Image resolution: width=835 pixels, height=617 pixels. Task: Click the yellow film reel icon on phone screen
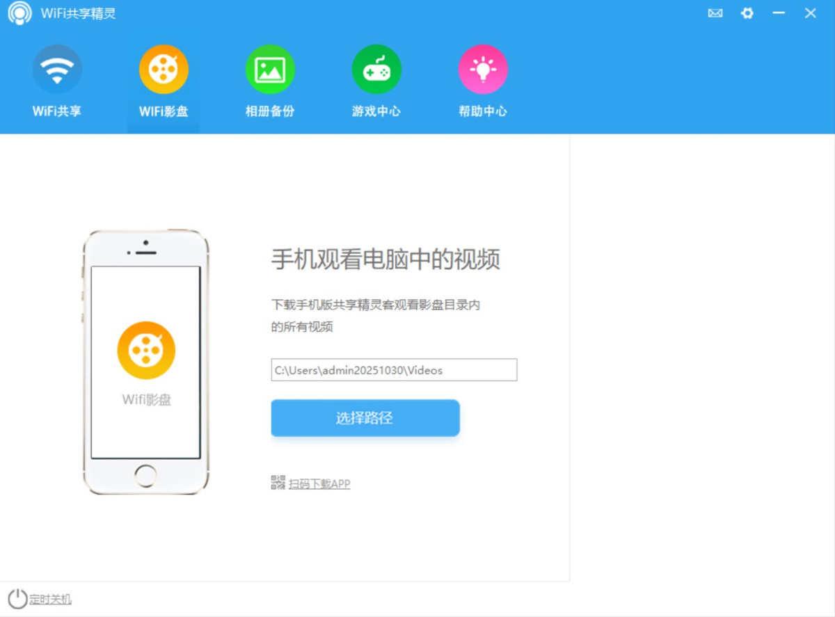coord(145,350)
